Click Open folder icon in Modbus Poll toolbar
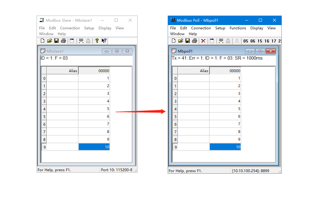The width and height of the screenshot is (315, 203). [x=181, y=41]
